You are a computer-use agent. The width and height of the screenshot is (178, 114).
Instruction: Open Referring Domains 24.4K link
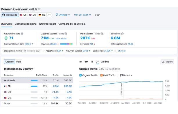click(x=130, y=44)
